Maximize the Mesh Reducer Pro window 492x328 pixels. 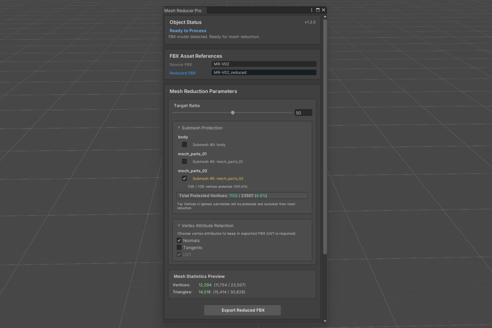click(318, 10)
